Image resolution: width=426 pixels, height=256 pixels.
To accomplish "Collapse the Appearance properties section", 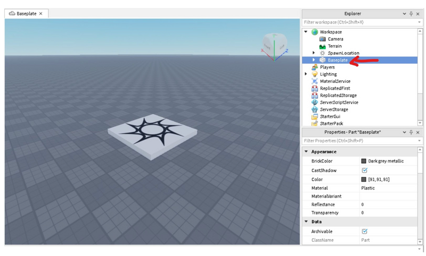I will [306, 152].
